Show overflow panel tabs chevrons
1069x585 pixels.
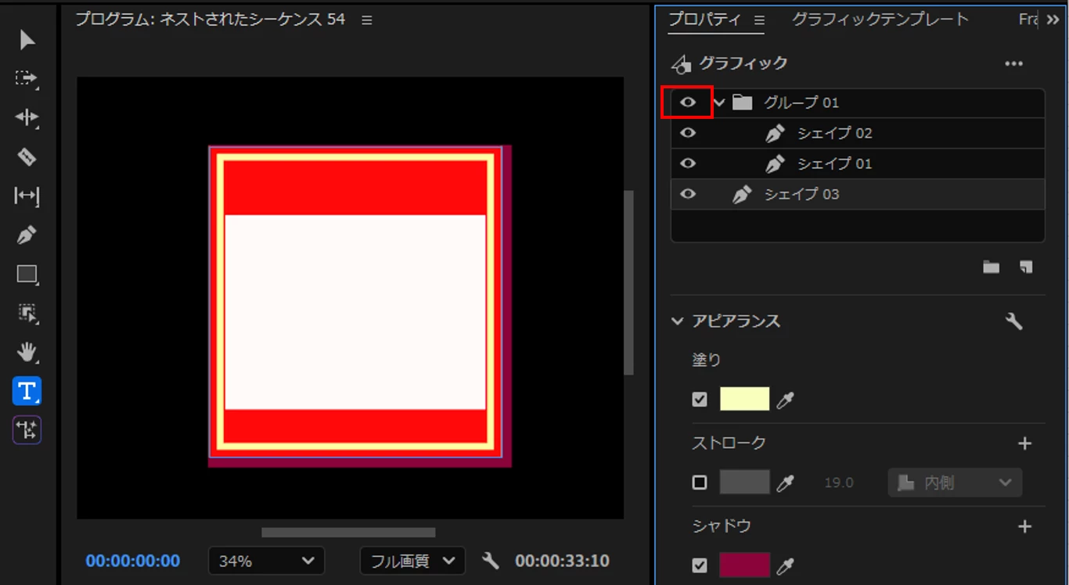pos(1053,20)
